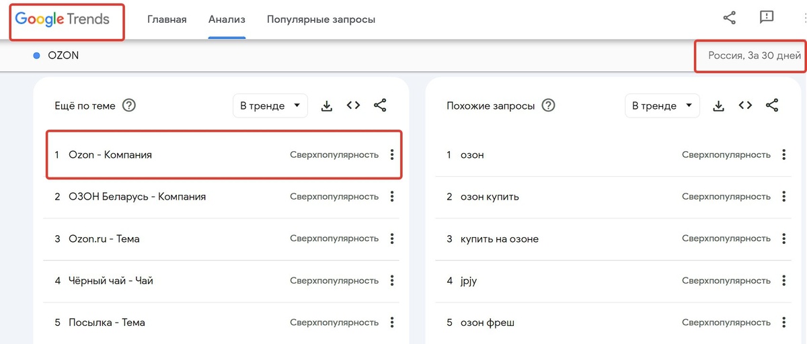Screen dimensions: 807x344
Task: Expand В тренде dropdown in Похожие запросы
Action: coord(662,105)
